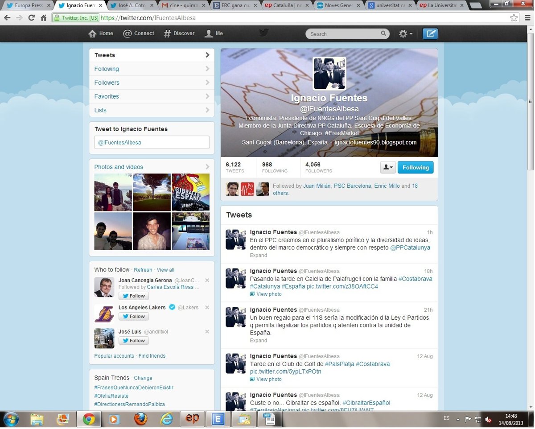The height and width of the screenshot is (429, 535).
Task: Open the Home tab
Action: [x=101, y=33]
